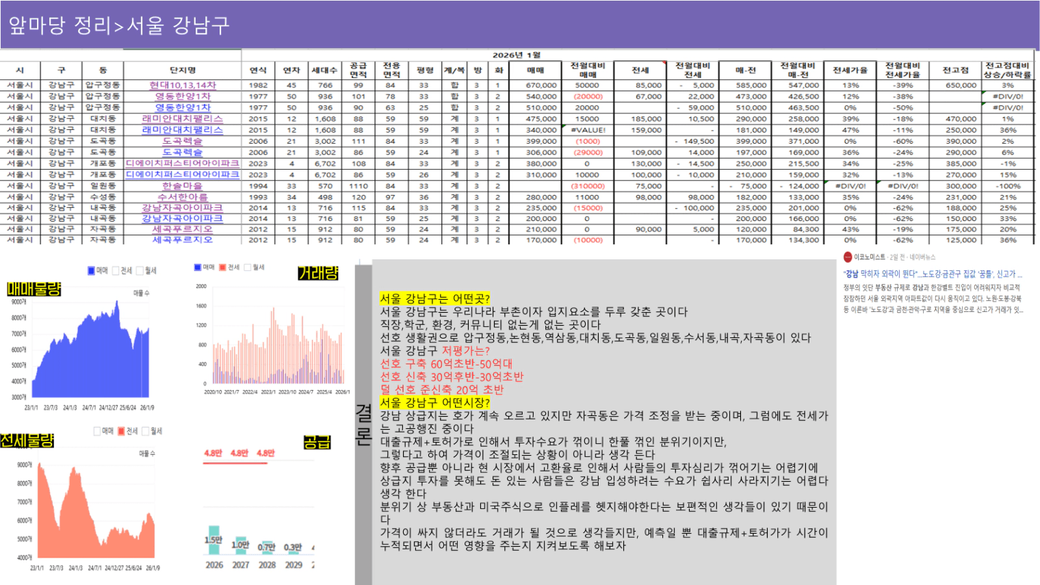Open the 현대10,13,14차 complex link

182,86
